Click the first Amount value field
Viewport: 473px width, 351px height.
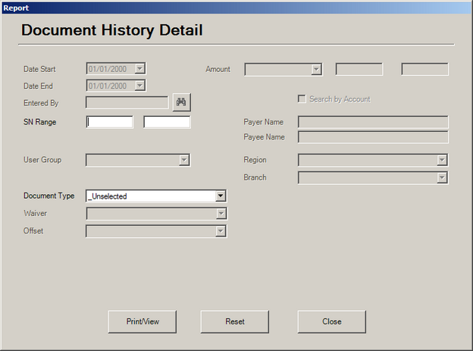pos(359,70)
